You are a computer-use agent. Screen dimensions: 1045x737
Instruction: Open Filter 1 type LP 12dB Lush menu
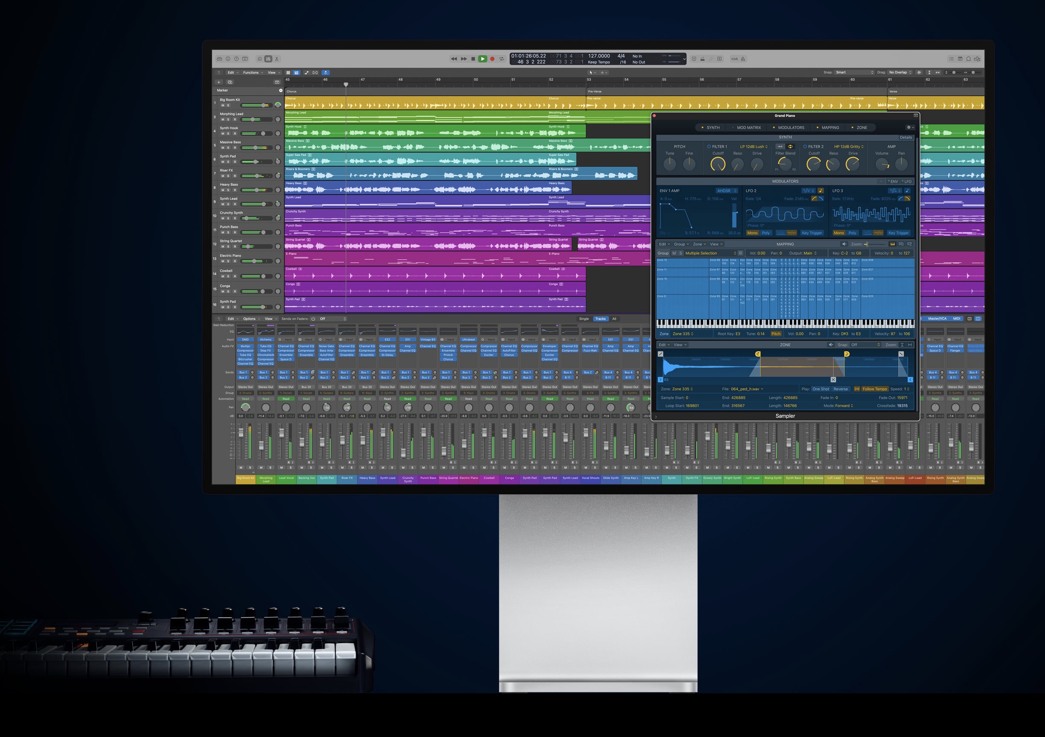click(754, 146)
